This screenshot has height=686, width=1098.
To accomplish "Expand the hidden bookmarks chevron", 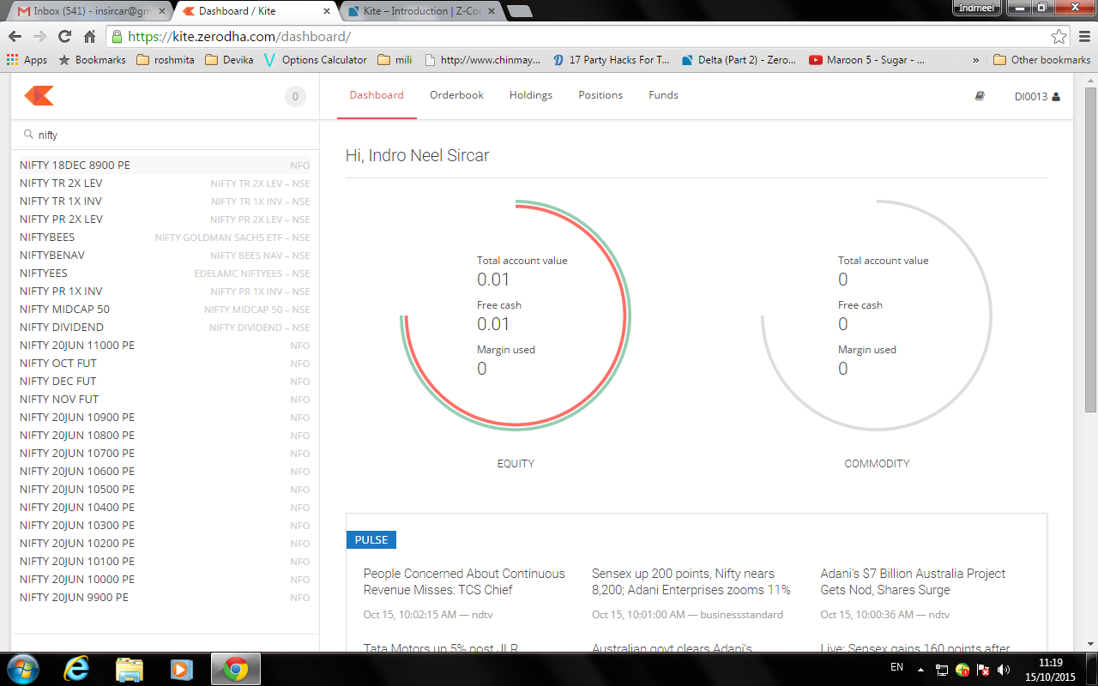I will click(x=975, y=60).
